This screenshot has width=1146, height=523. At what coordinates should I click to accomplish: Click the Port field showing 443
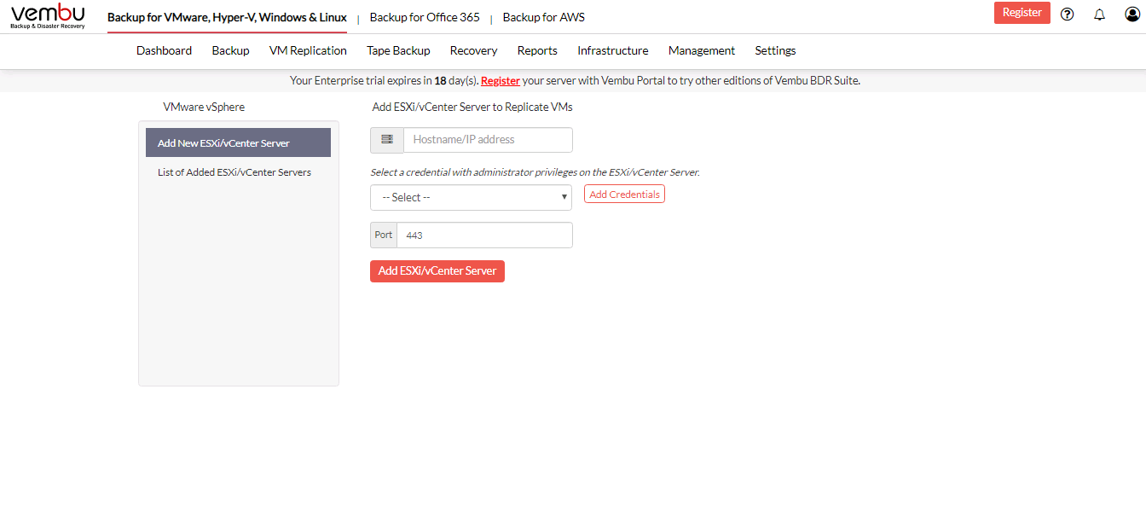coord(484,235)
